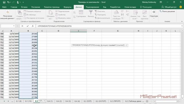Screen dimensions: 184x104
Task: Add a new sheet plus icon
Action: click(147, 101)
